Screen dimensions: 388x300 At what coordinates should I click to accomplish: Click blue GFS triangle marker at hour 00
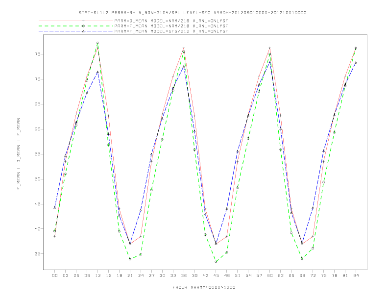point(55,207)
